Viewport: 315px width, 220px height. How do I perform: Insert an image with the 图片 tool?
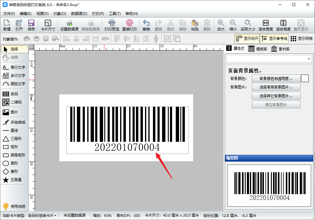point(15,112)
